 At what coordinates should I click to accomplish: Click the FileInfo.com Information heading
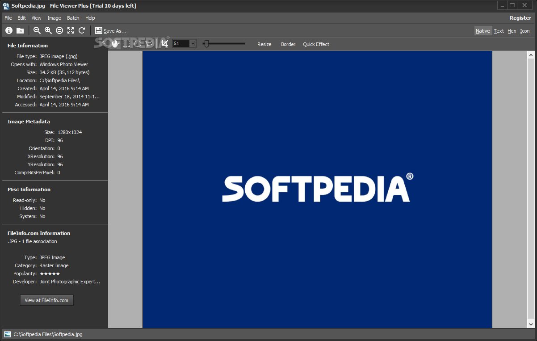pos(39,233)
